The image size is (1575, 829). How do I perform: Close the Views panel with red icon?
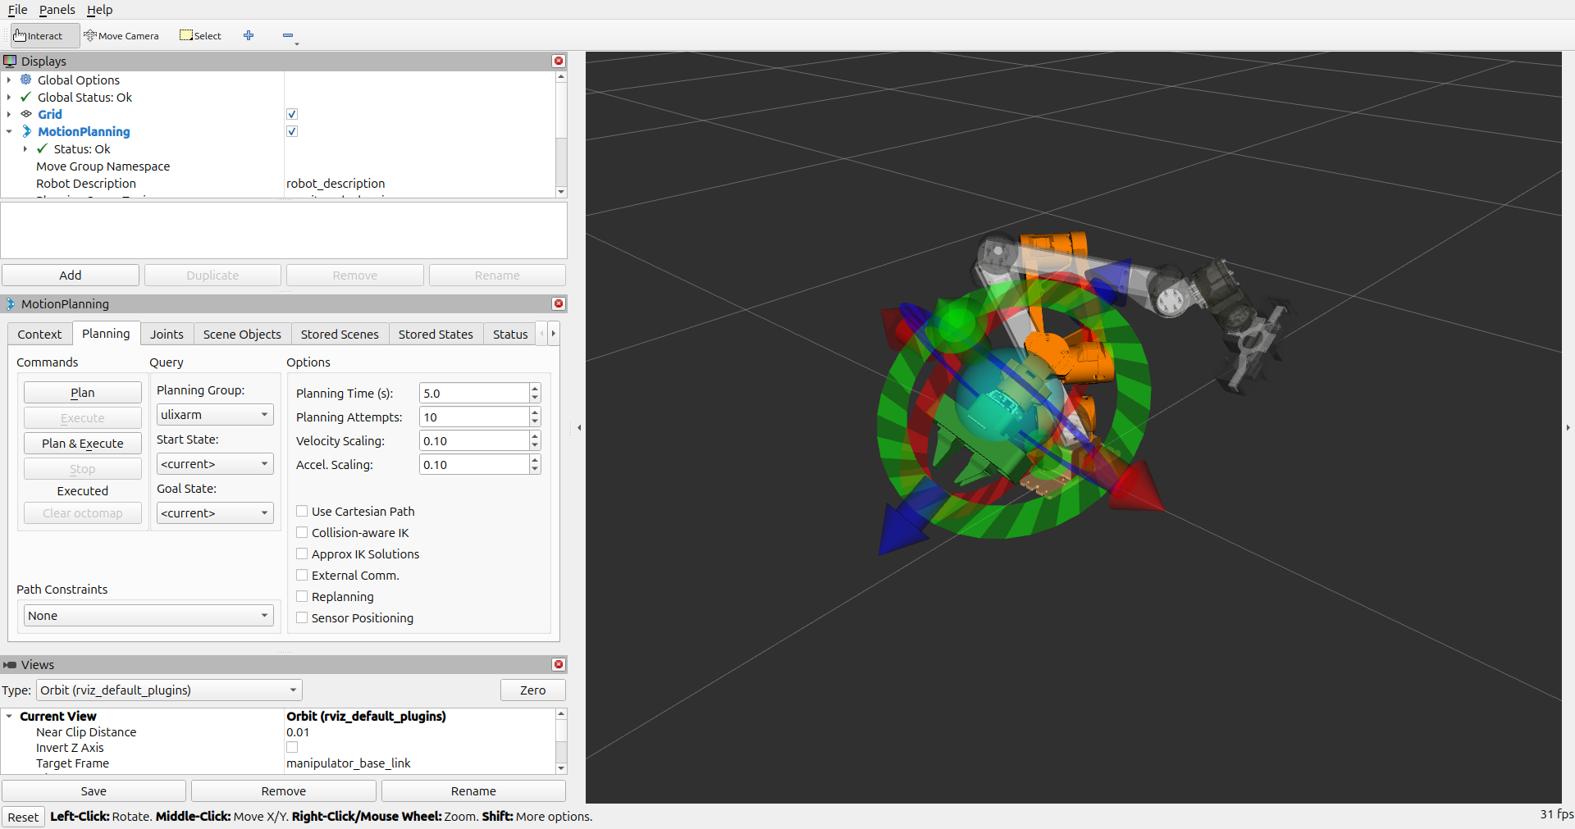pyautogui.click(x=559, y=664)
